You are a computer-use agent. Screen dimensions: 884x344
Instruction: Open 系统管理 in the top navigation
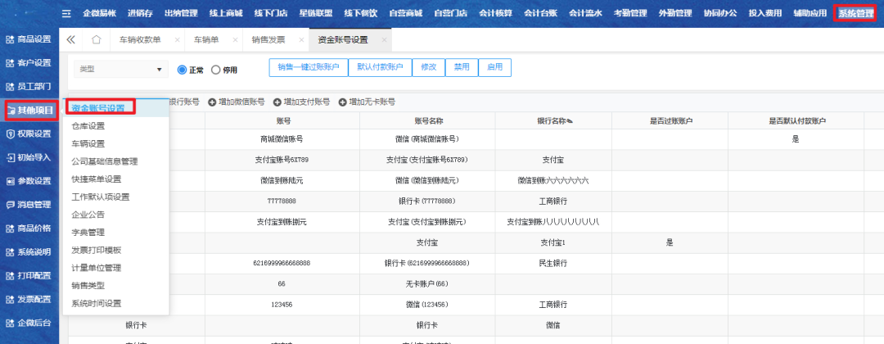(856, 13)
